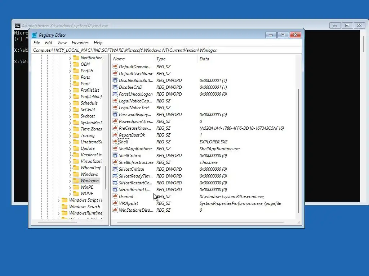Expand the Schedule key
The width and height of the screenshot is (369, 276).
click(70, 103)
